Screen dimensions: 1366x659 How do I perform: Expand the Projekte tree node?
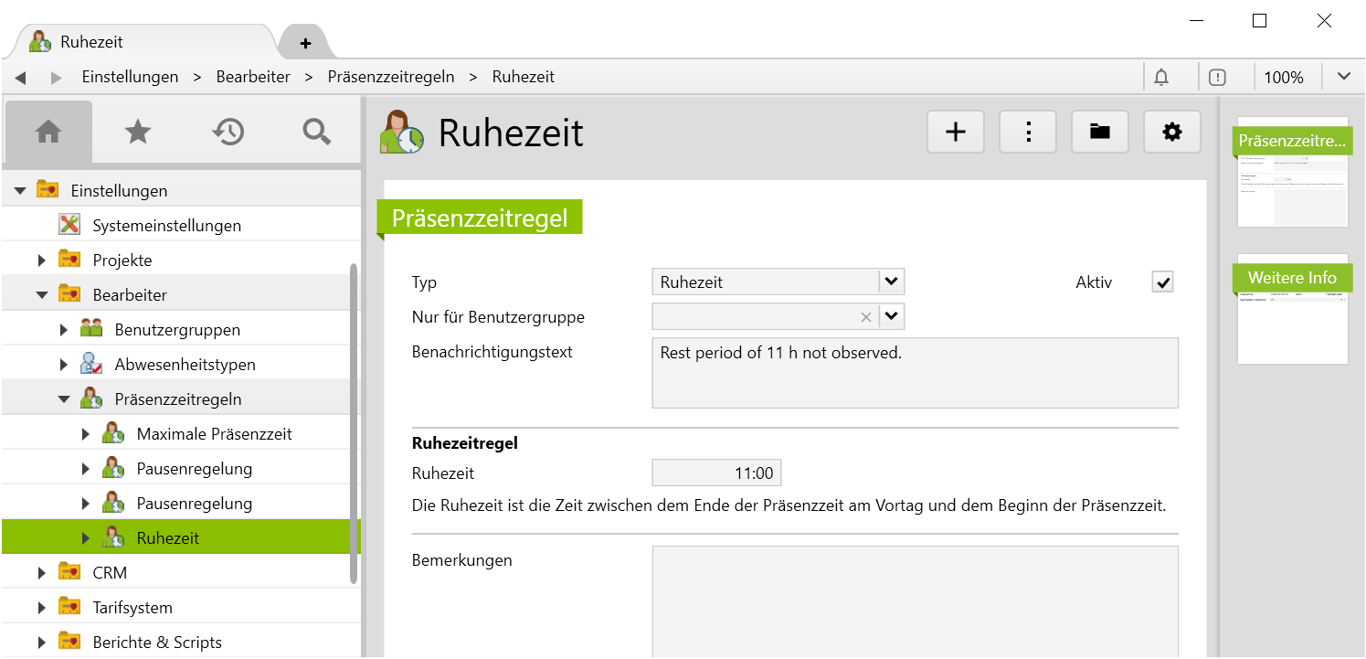(x=42, y=260)
